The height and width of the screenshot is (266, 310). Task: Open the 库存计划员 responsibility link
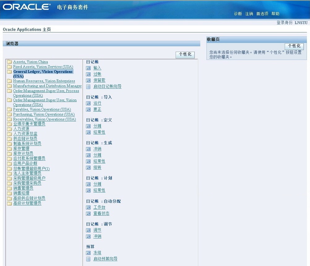pos(23,153)
